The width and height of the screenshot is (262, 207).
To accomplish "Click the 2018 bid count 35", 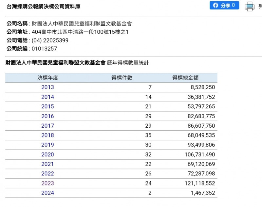I will (x=148, y=135).
